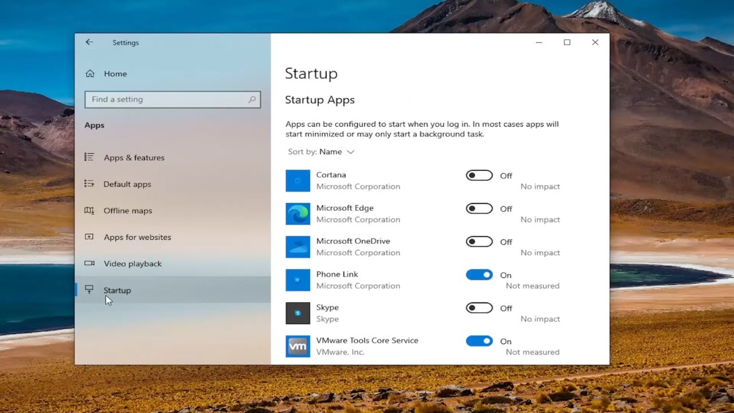
Task: Click the VMware, Inc. publisher text
Action: coord(340,352)
